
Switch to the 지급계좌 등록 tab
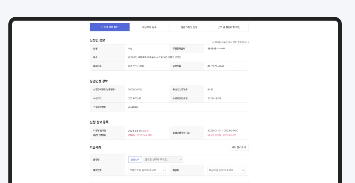coord(149,27)
